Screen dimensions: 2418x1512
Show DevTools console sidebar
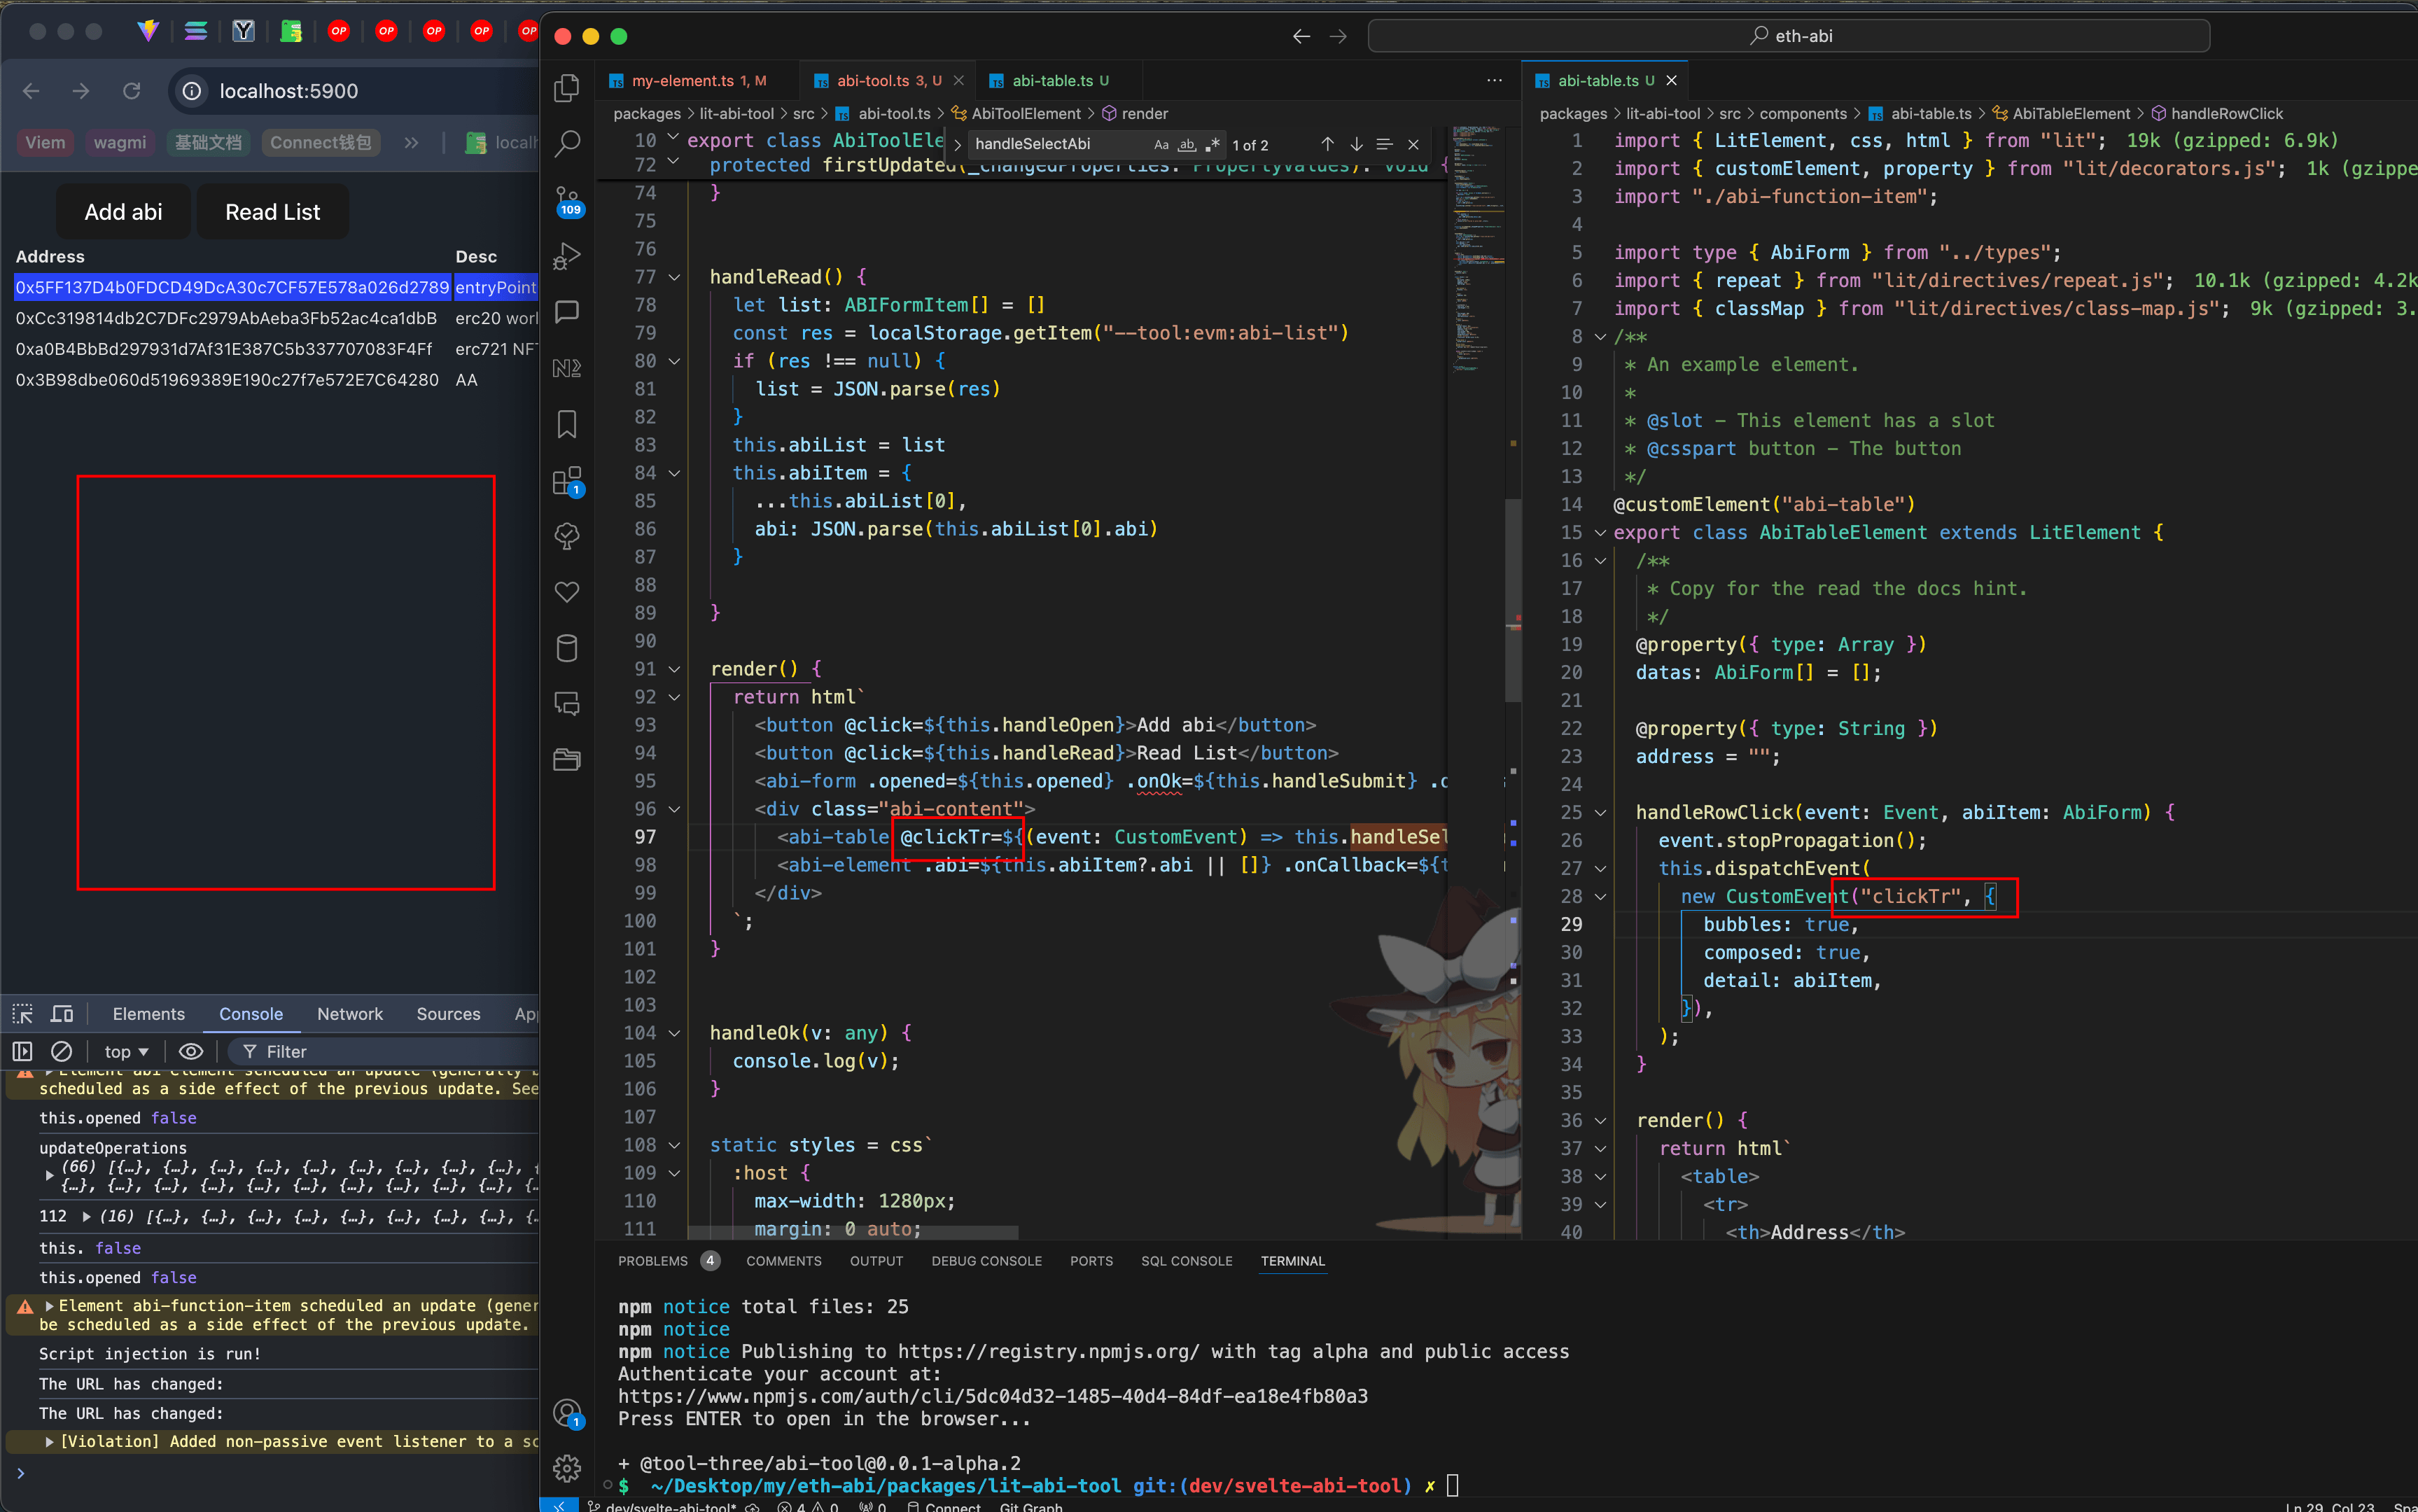(x=22, y=1051)
